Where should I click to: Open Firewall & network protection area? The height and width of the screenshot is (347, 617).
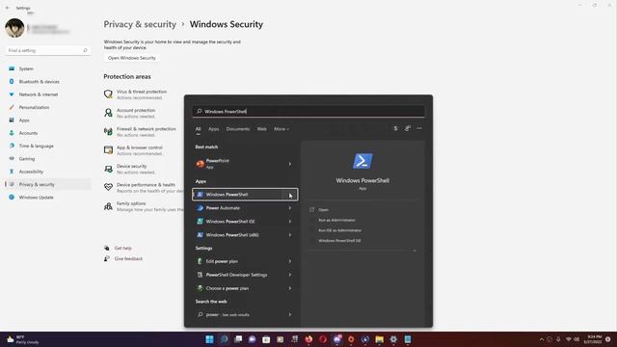140,132
